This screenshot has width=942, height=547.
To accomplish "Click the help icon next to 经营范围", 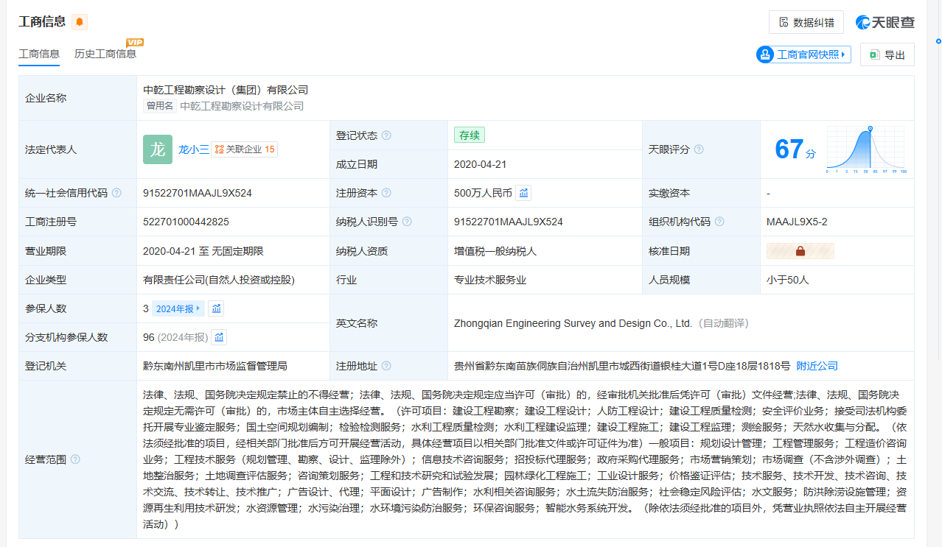I will [75, 459].
